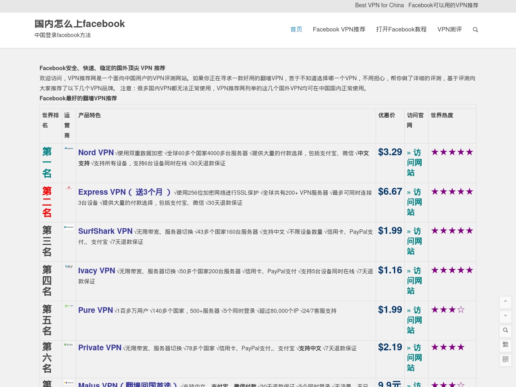Open 打开Facebook教程 menu item

(402, 29)
